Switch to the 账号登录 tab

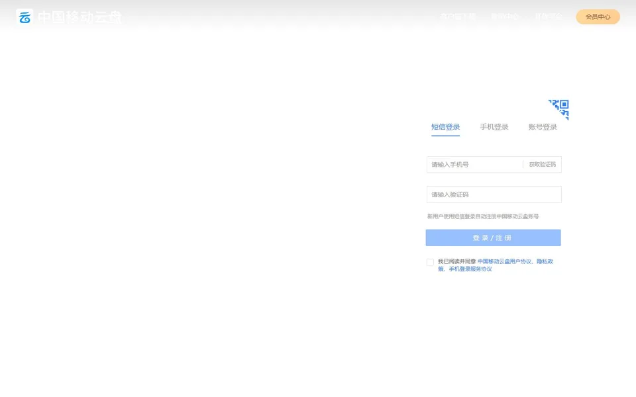click(x=543, y=127)
